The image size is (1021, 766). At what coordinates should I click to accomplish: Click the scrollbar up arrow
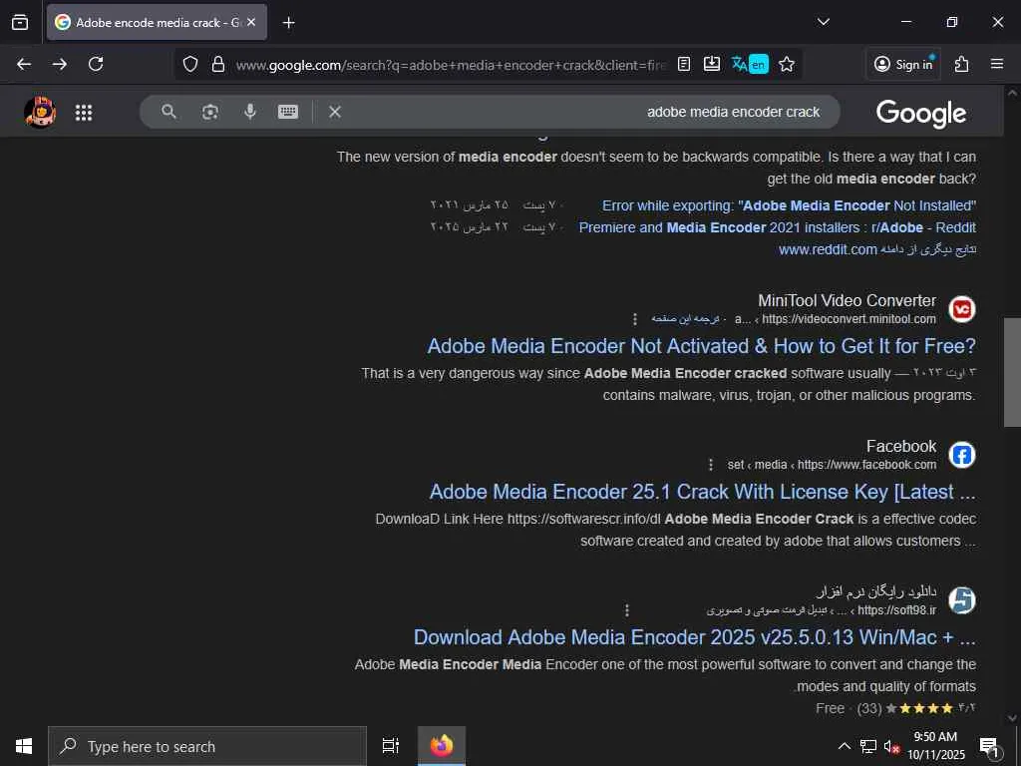[1012, 93]
